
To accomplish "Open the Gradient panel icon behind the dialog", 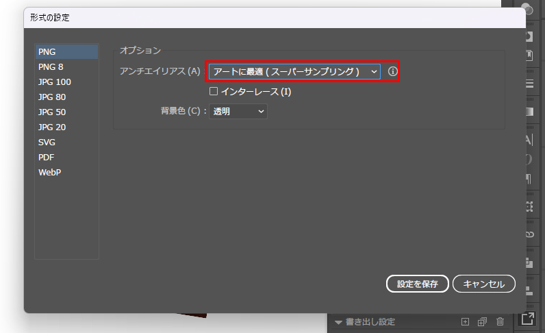I will click(529, 112).
